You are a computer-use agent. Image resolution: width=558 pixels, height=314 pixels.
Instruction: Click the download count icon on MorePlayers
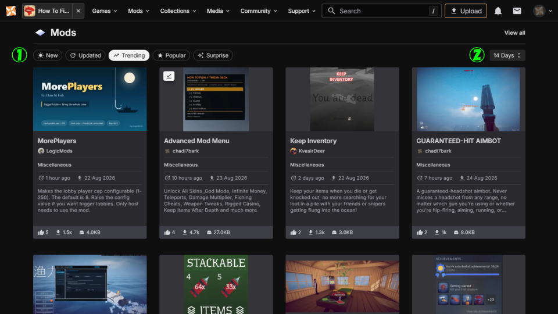(58, 233)
